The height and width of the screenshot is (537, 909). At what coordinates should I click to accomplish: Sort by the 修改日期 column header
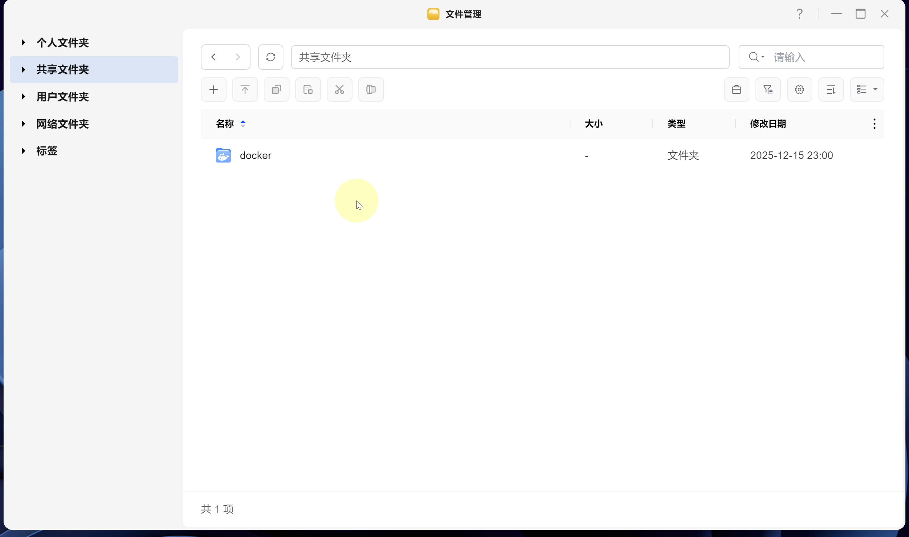768,124
